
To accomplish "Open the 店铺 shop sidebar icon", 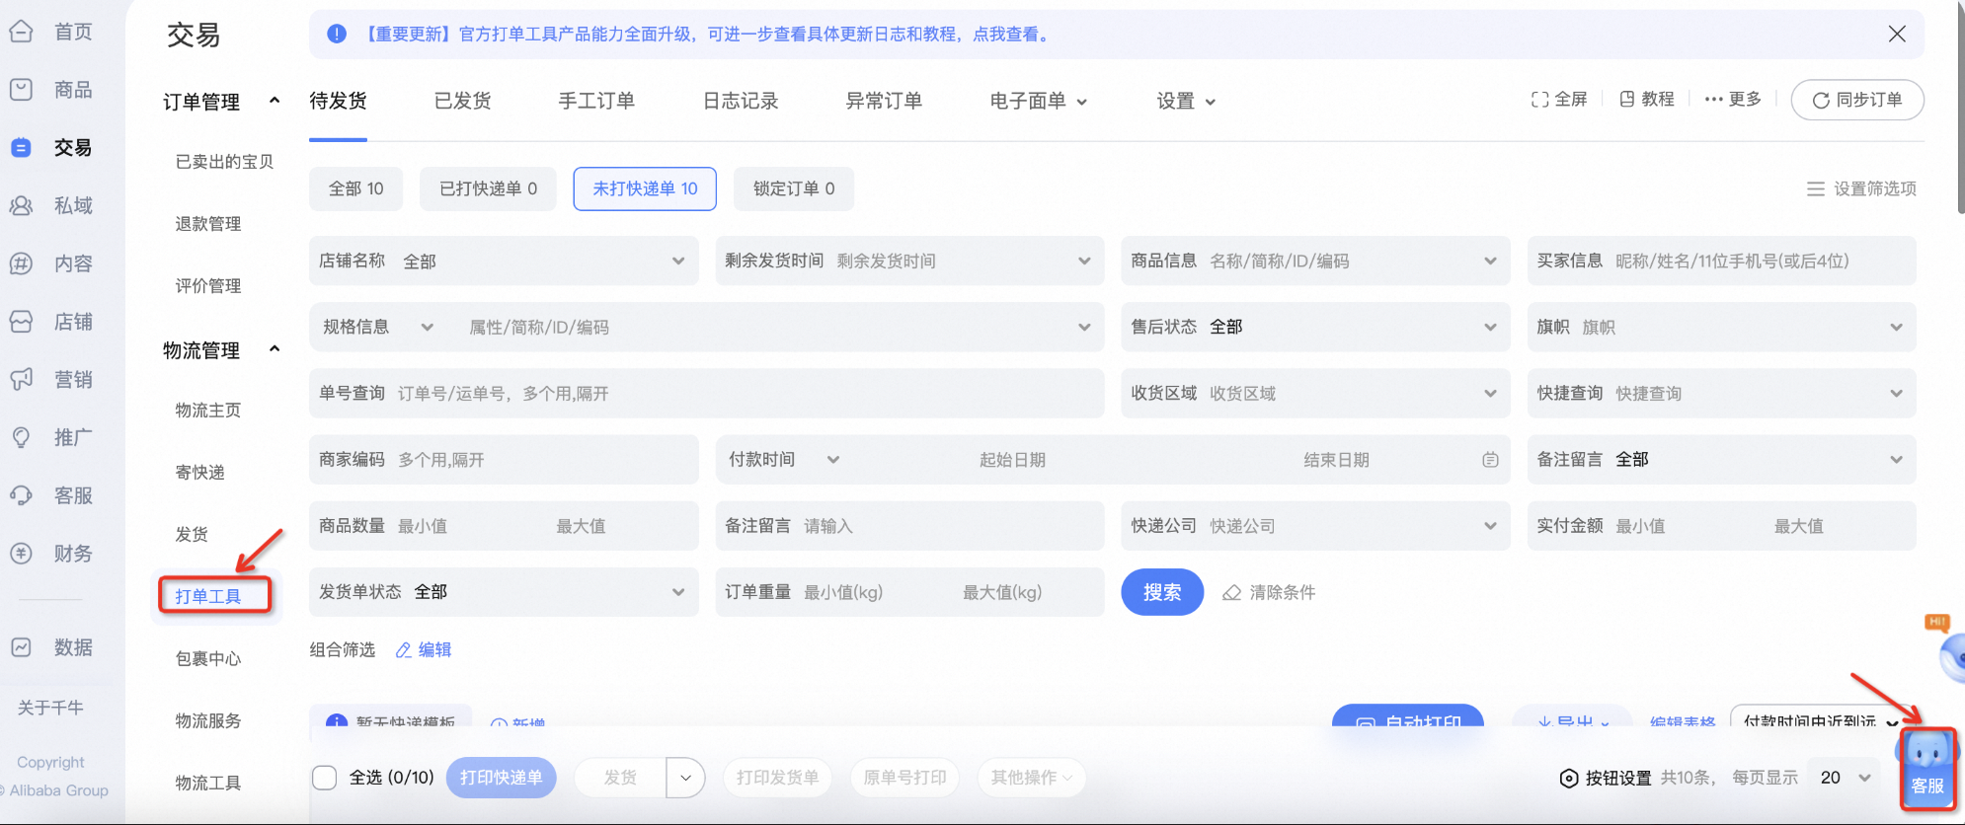I will pyautogui.click(x=21, y=322).
